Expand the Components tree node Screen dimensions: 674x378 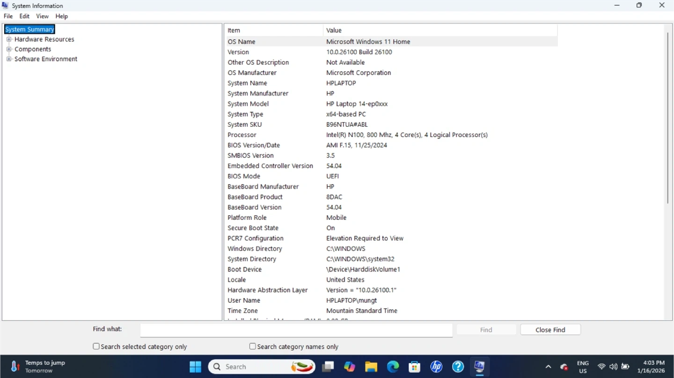click(x=9, y=49)
